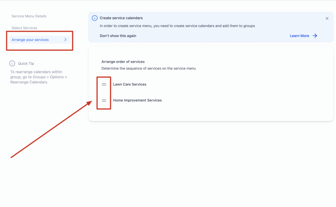Image resolution: width=336 pixels, height=207 pixels.
Task: Click the Quick Tip label
Action: (x=26, y=63)
